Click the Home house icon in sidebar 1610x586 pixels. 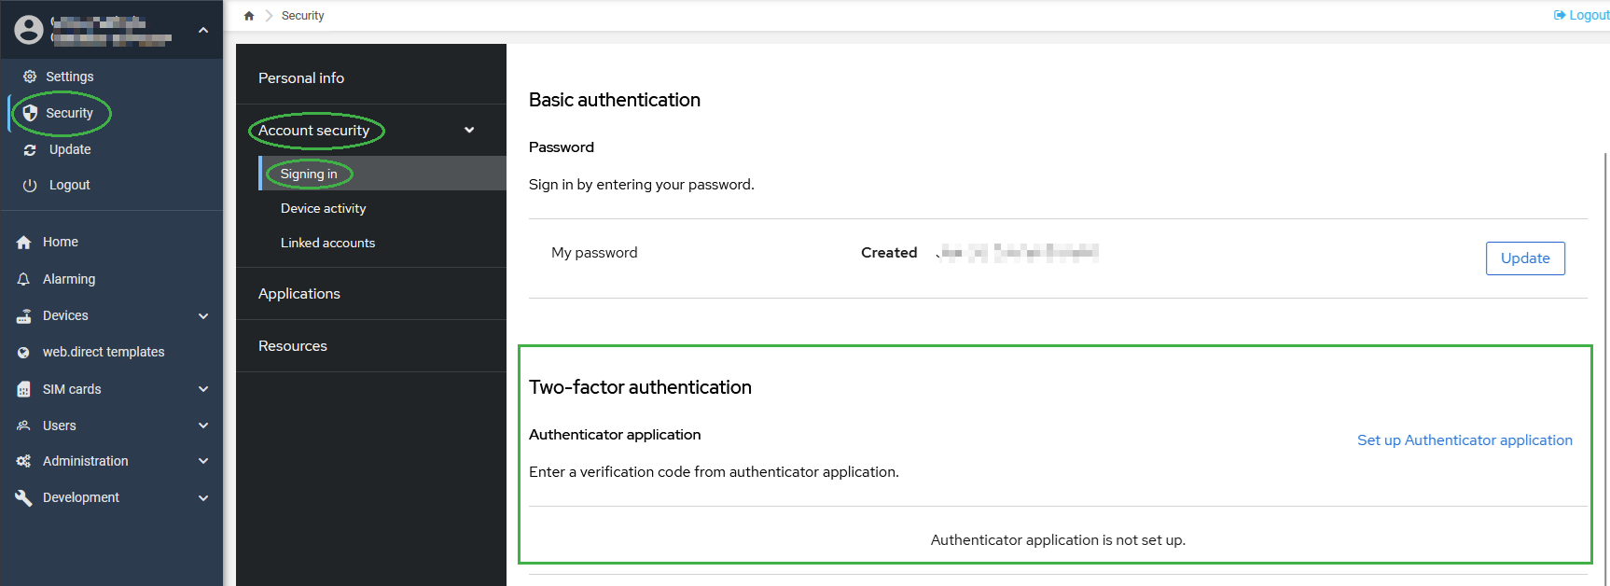tap(24, 242)
